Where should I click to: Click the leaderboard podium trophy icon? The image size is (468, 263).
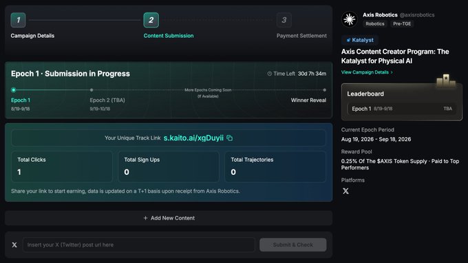pos(446,81)
